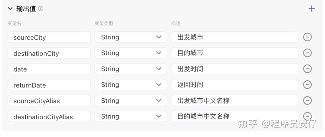Show info tooltip next to 输出值
This screenshot has height=137, width=325.
(41, 9)
